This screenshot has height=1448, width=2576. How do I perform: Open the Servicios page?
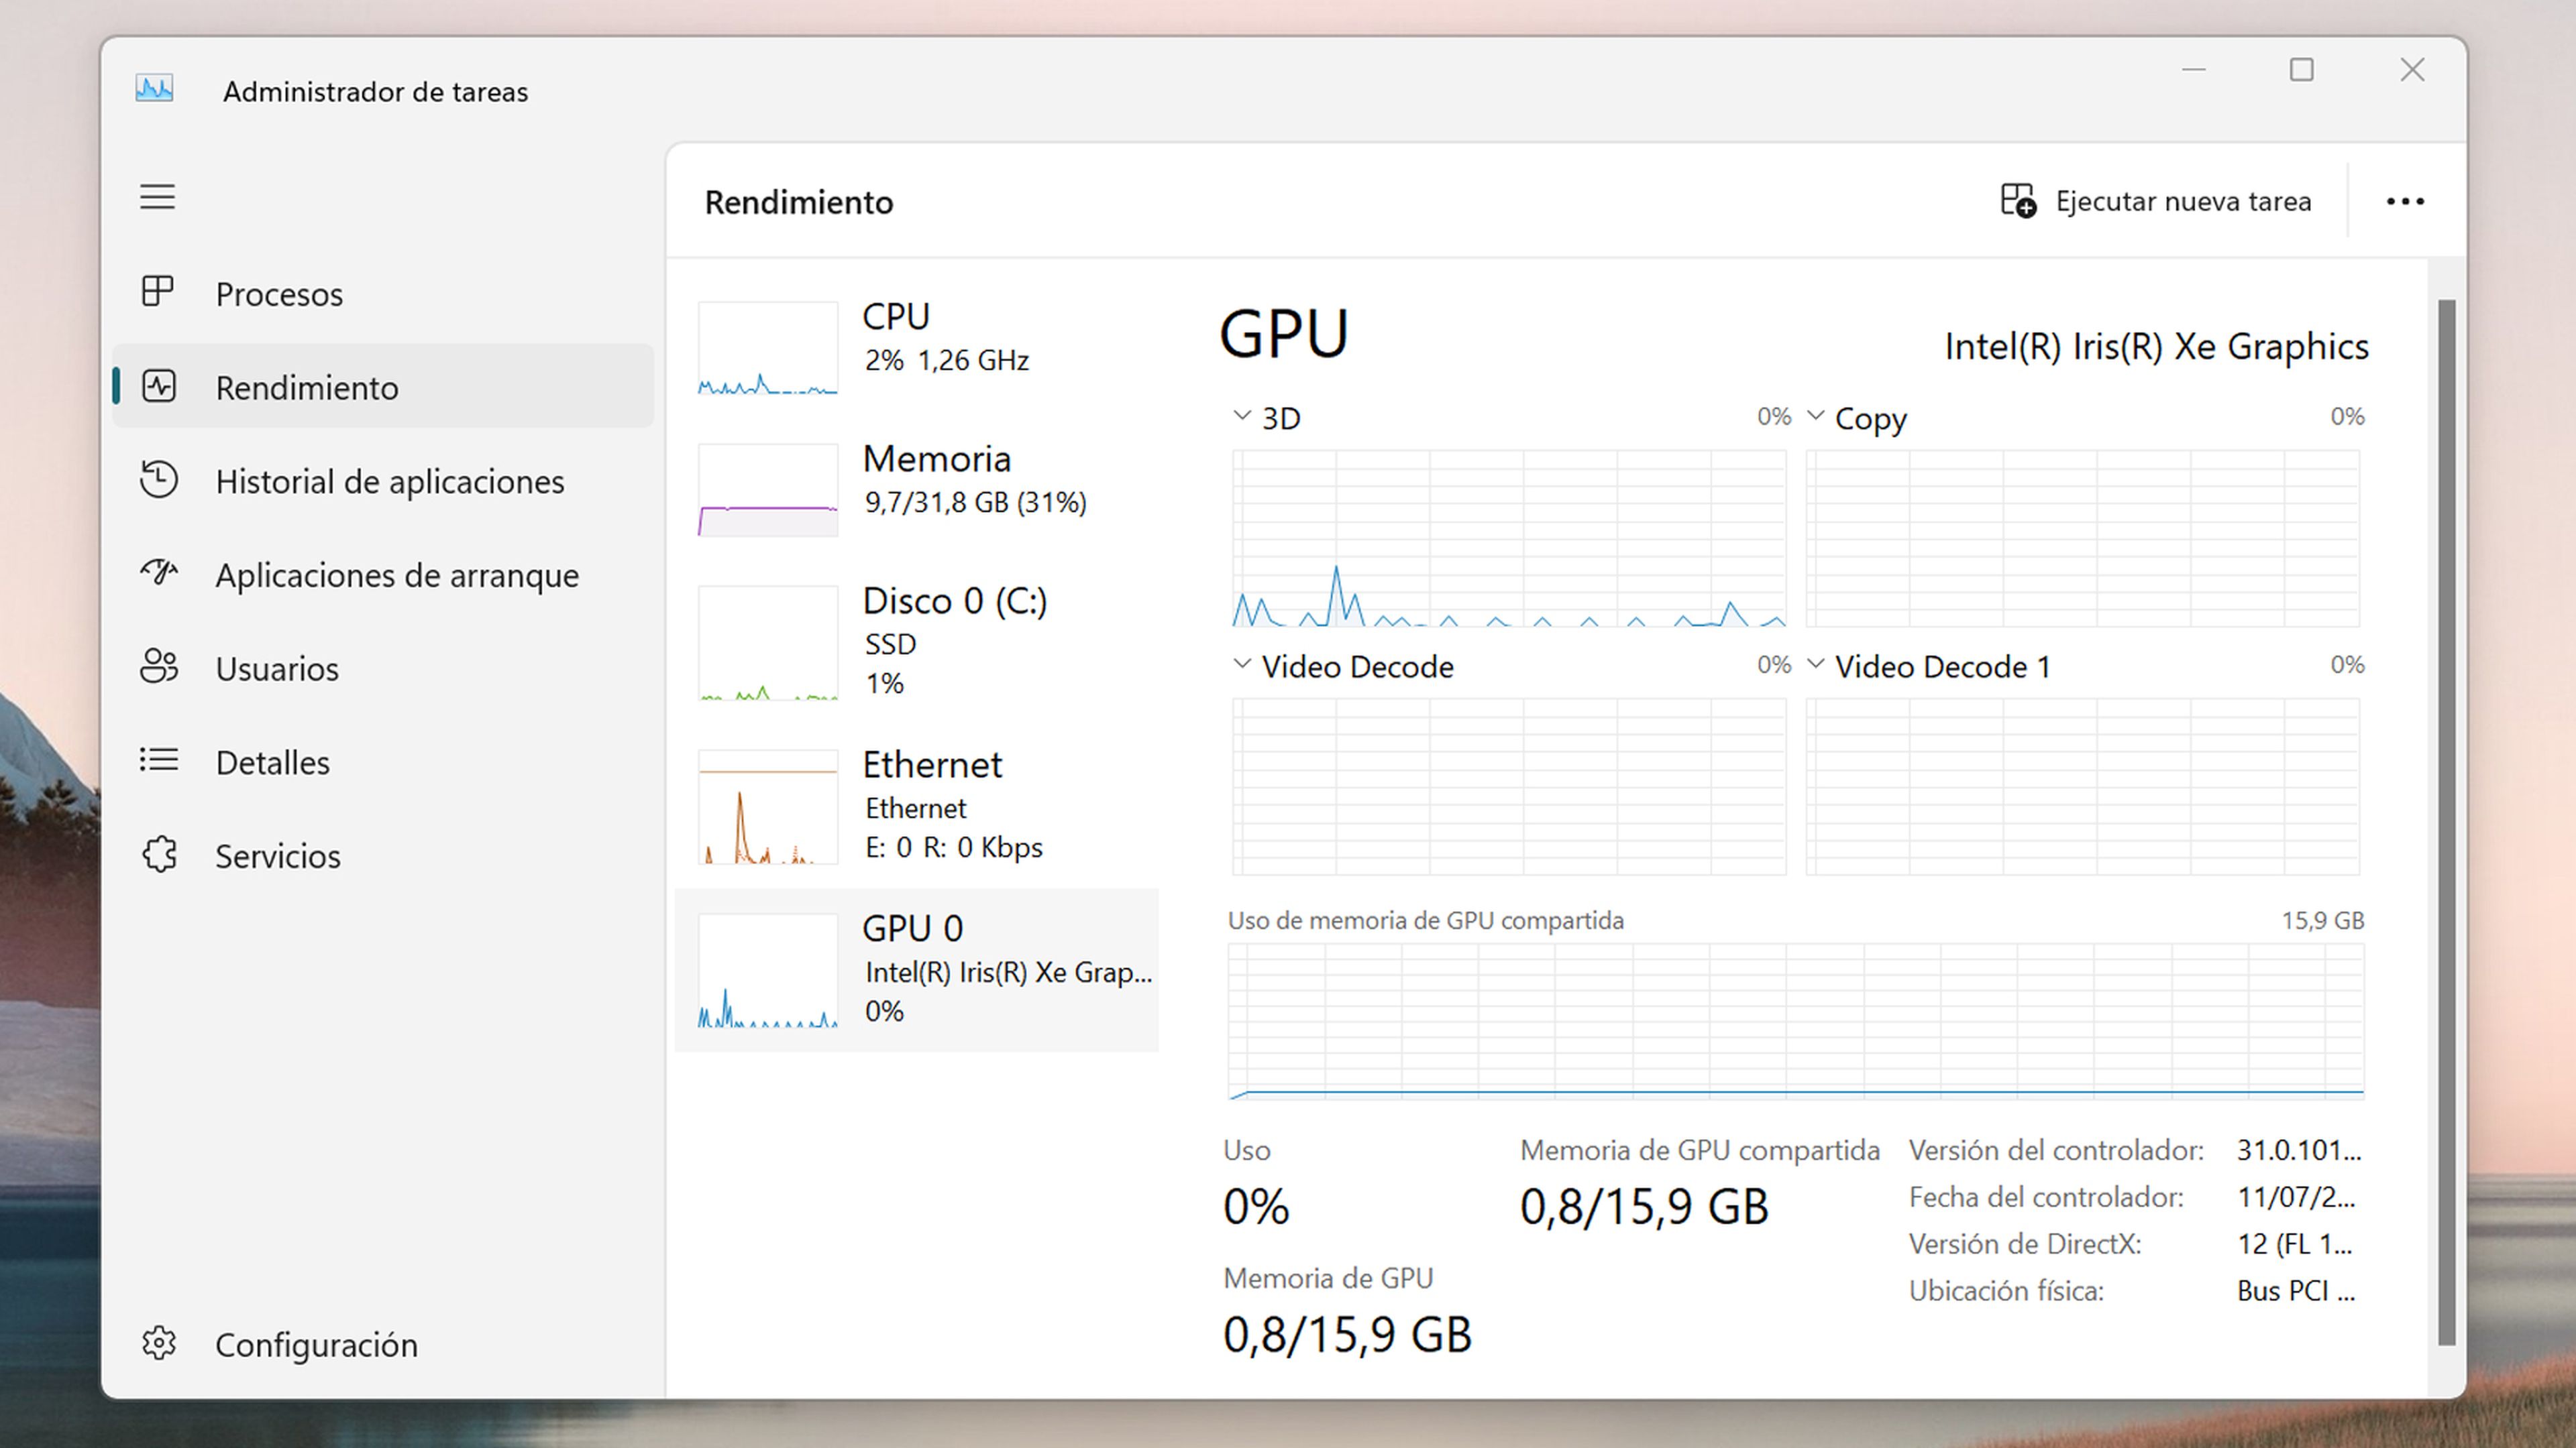click(x=383, y=855)
